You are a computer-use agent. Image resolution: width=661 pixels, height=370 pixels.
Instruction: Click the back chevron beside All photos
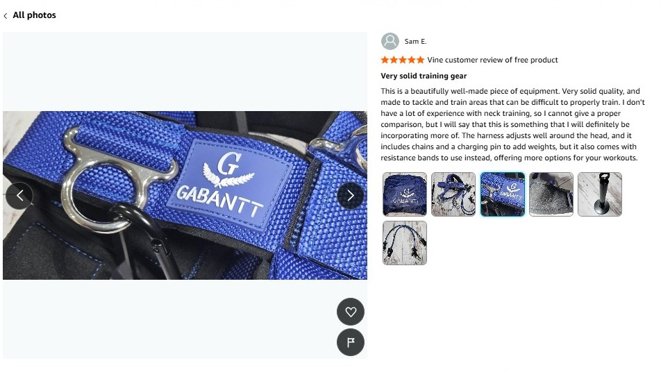[x=6, y=16]
